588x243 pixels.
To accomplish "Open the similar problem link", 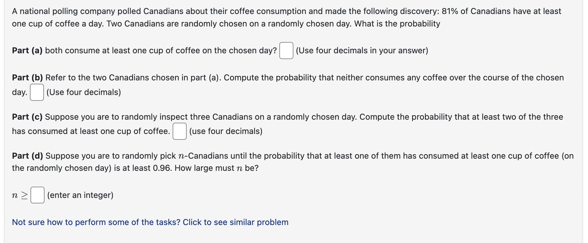I will [149, 222].
